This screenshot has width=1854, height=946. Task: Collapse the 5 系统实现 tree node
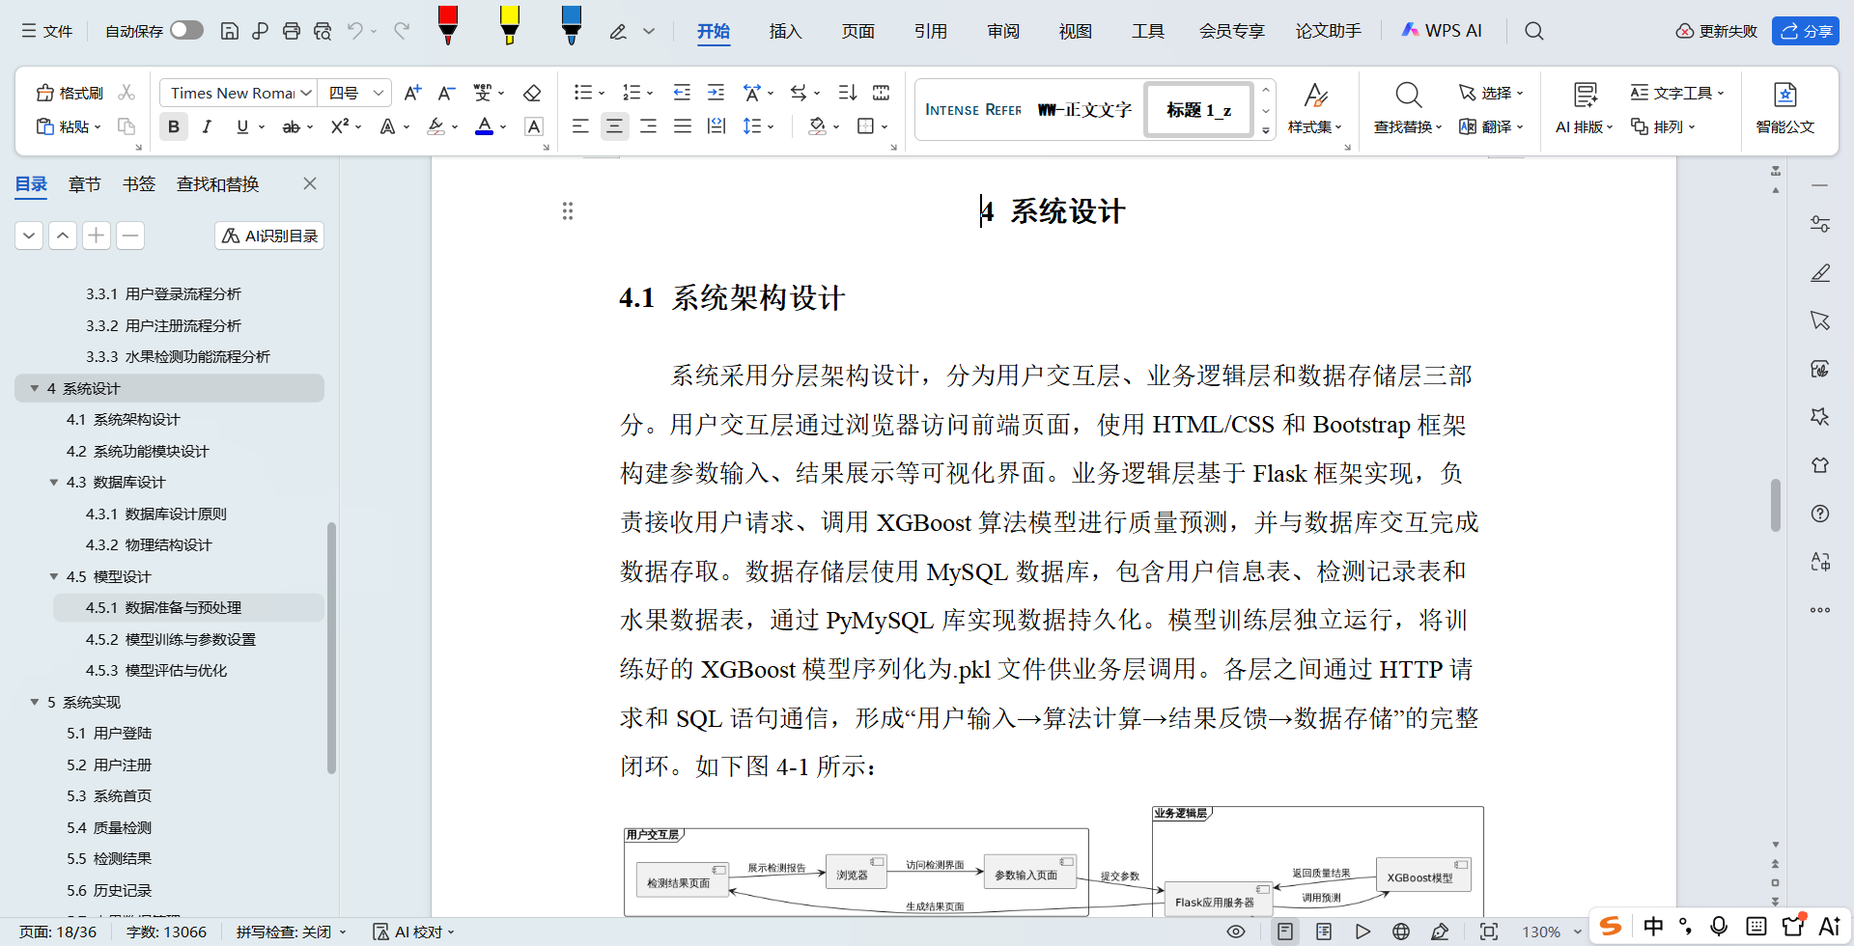coord(35,702)
